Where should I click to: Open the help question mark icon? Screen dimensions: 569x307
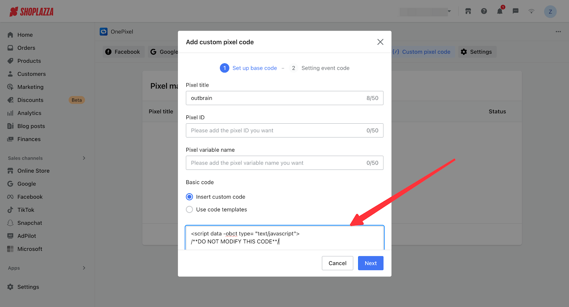[484, 11]
